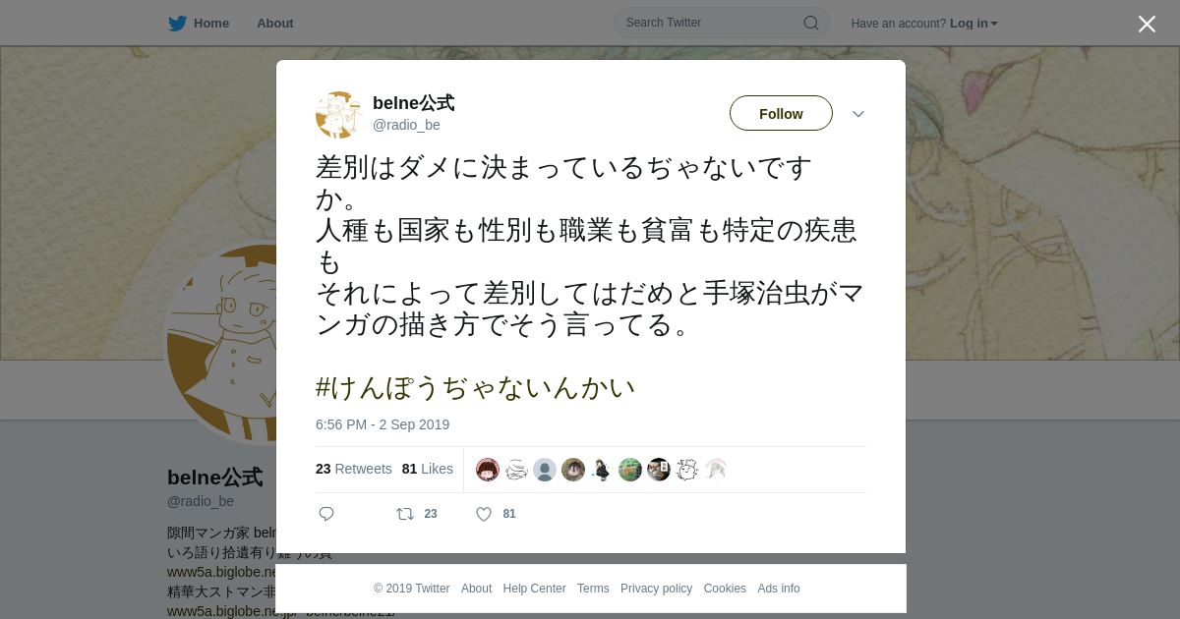Open belne公式 avatar in tweet header
The image size is (1180, 619).
coord(339,115)
